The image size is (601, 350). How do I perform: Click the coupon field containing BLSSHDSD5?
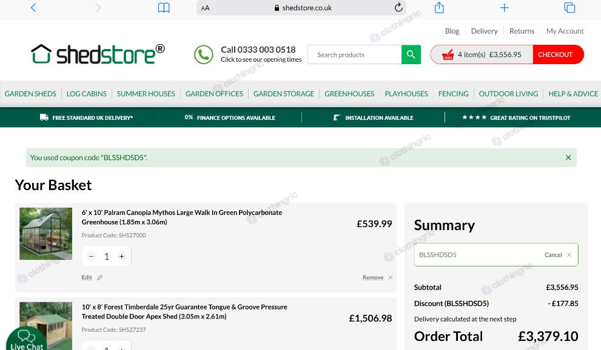[496, 255]
